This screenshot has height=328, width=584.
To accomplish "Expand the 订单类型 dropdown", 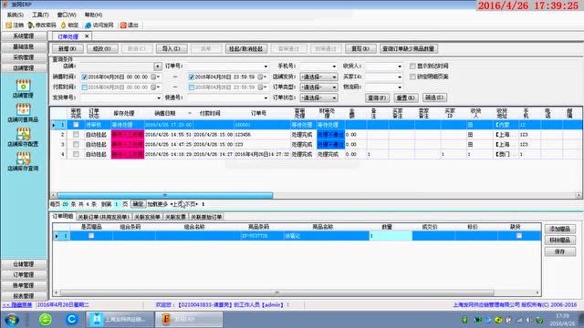I will (x=318, y=87).
